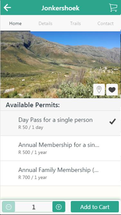Screen dimensions: 121x215
Task: Open the Trails tab
Action: tap(76, 23)
